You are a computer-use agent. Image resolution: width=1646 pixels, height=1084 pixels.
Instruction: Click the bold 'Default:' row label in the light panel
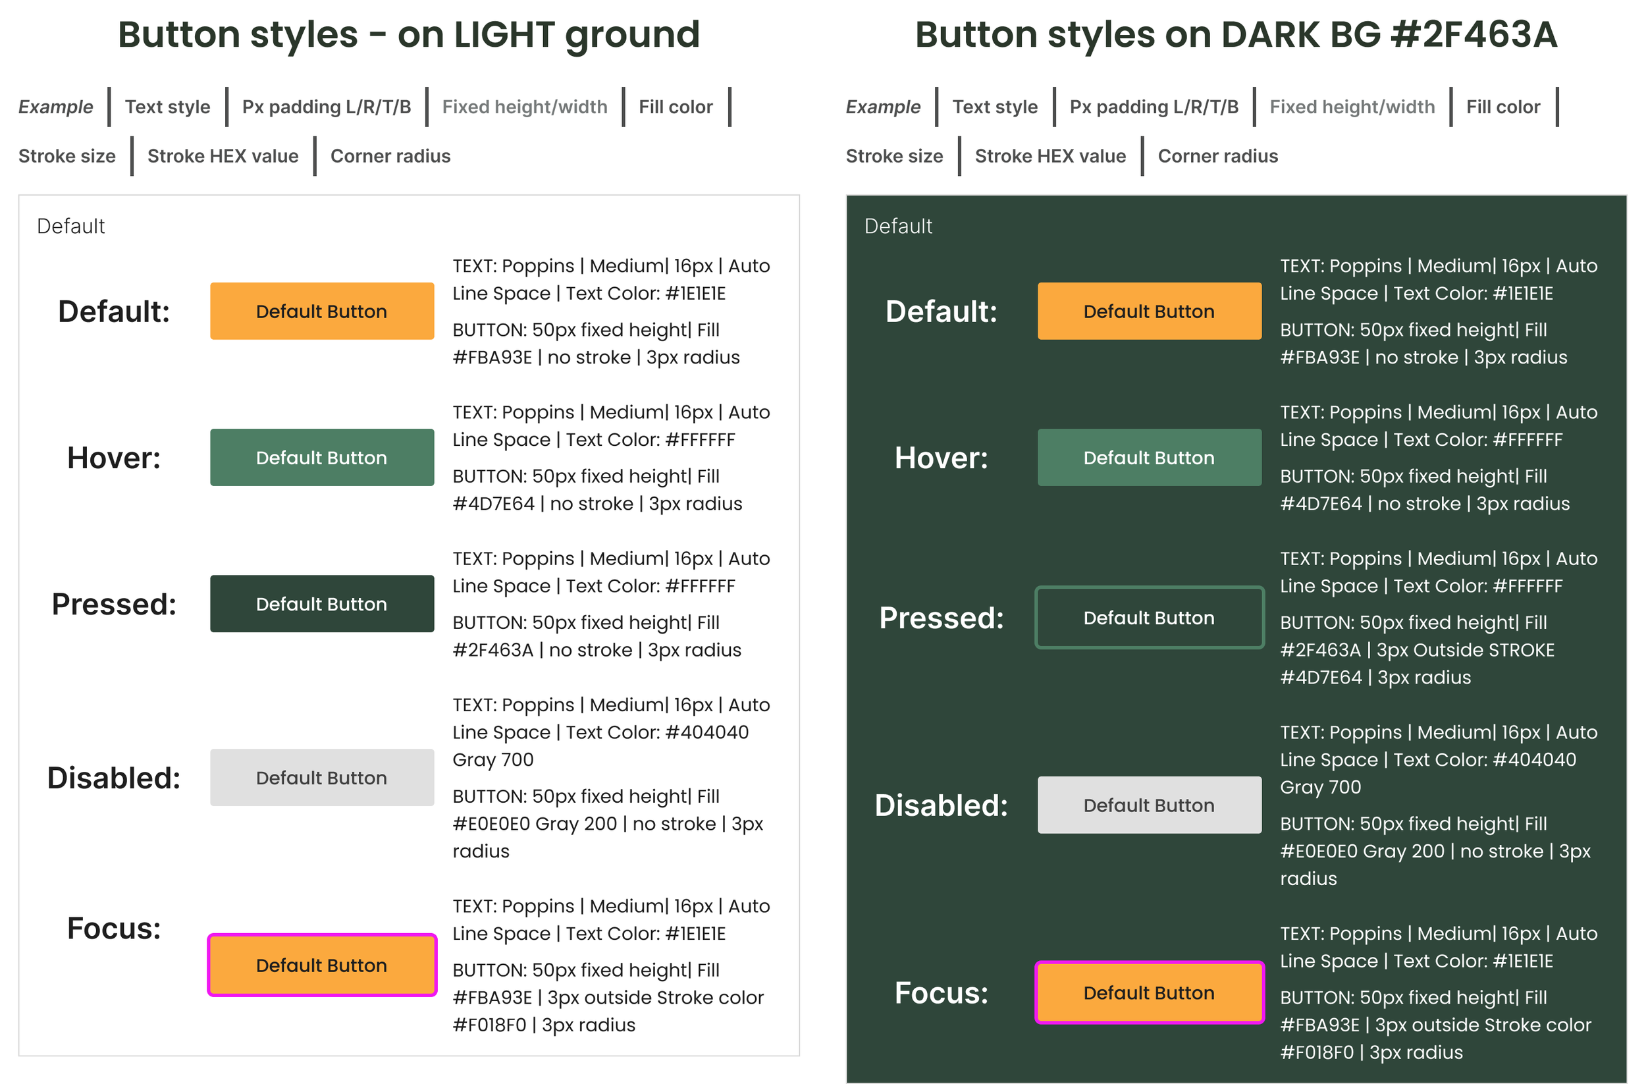[114, 312]
